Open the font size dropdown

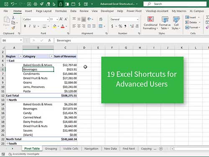57,19
